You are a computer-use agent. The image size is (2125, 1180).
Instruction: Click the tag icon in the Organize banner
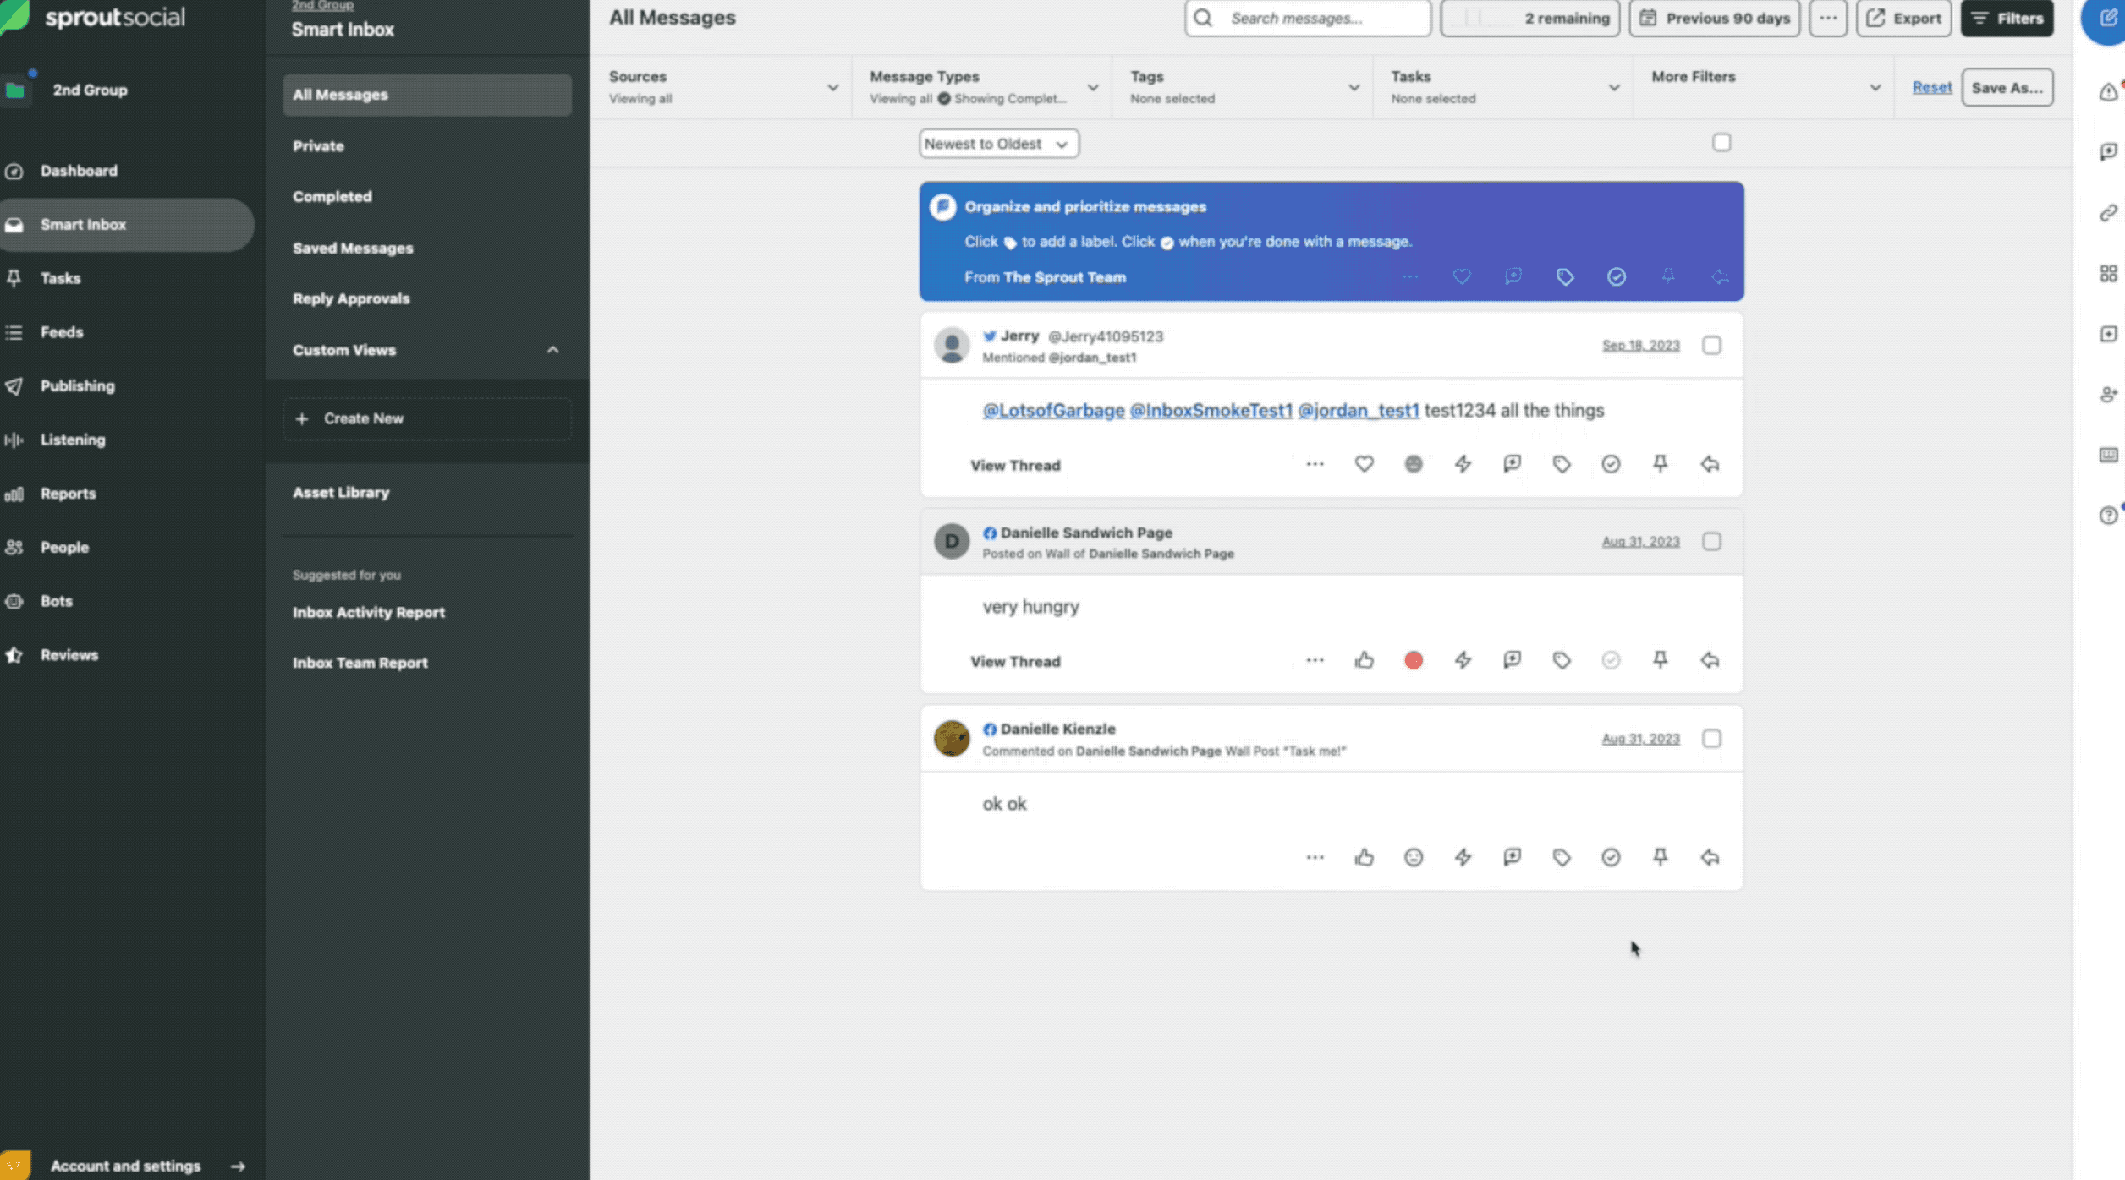pyautogui.click(x=1564, y=276)
